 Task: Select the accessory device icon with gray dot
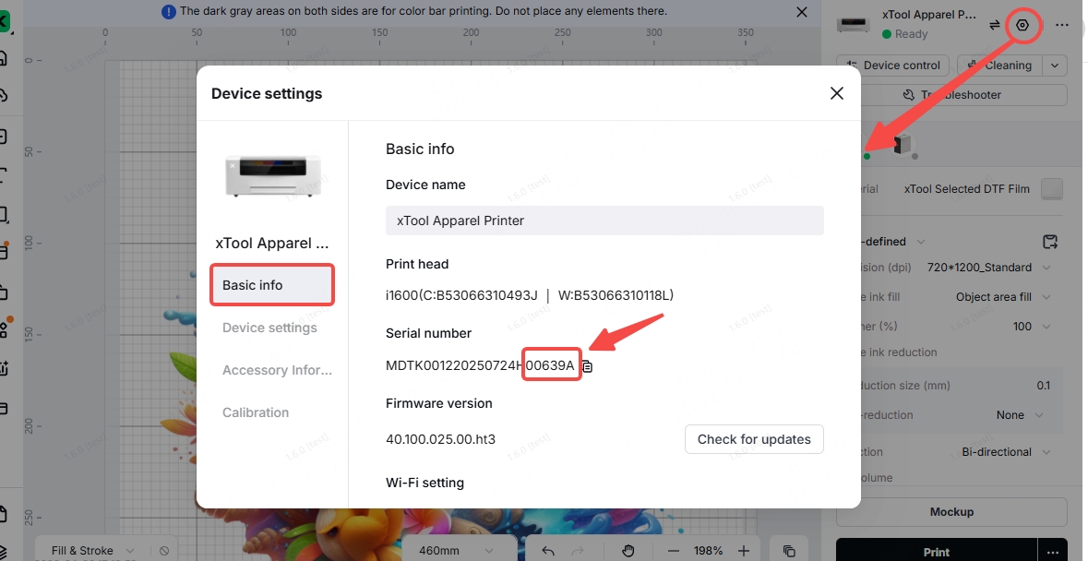click(903, 145)
